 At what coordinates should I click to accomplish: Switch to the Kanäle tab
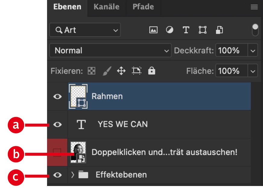pos(106,7)
